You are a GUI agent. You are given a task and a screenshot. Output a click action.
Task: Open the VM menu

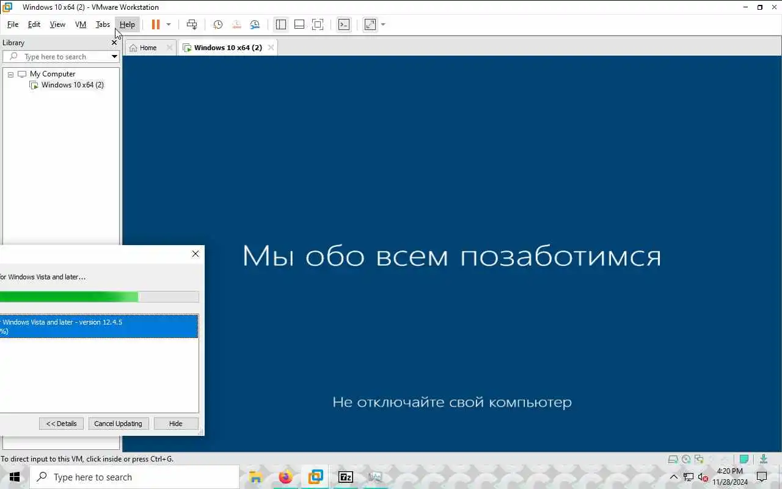tap(81, 24)
